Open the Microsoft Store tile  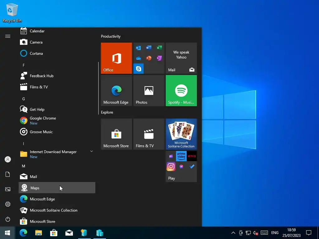tap(117, 134)
